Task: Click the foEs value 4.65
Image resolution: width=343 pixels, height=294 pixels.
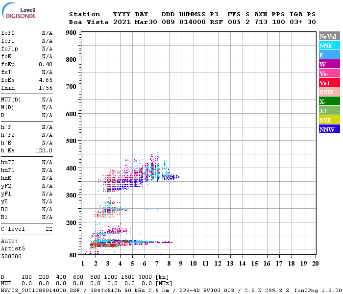Action: click(46, 80)
